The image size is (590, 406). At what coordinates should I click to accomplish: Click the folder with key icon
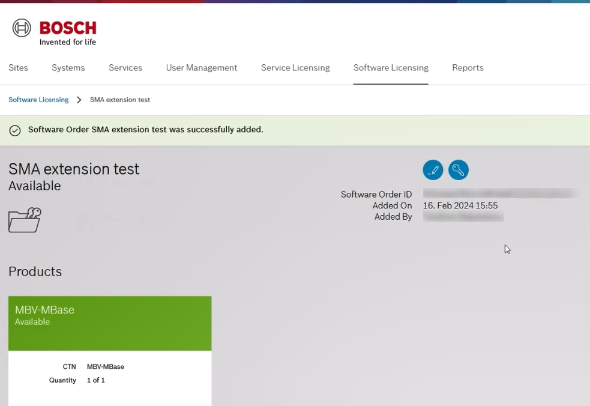point(25,220)
